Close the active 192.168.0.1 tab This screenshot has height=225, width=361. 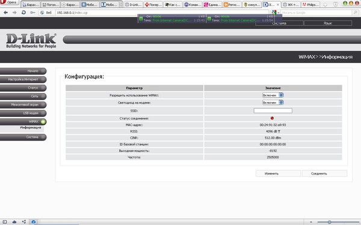(278, 4)
